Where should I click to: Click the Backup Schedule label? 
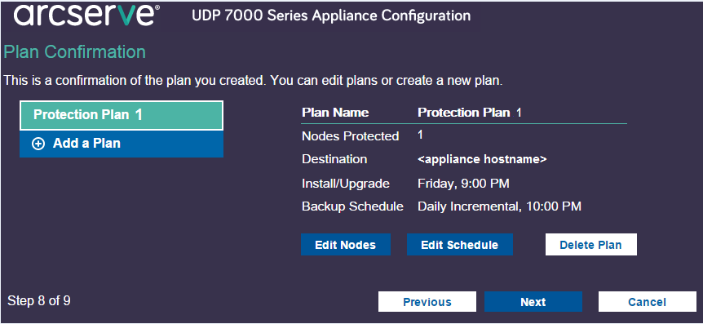[x=352, y=206]
